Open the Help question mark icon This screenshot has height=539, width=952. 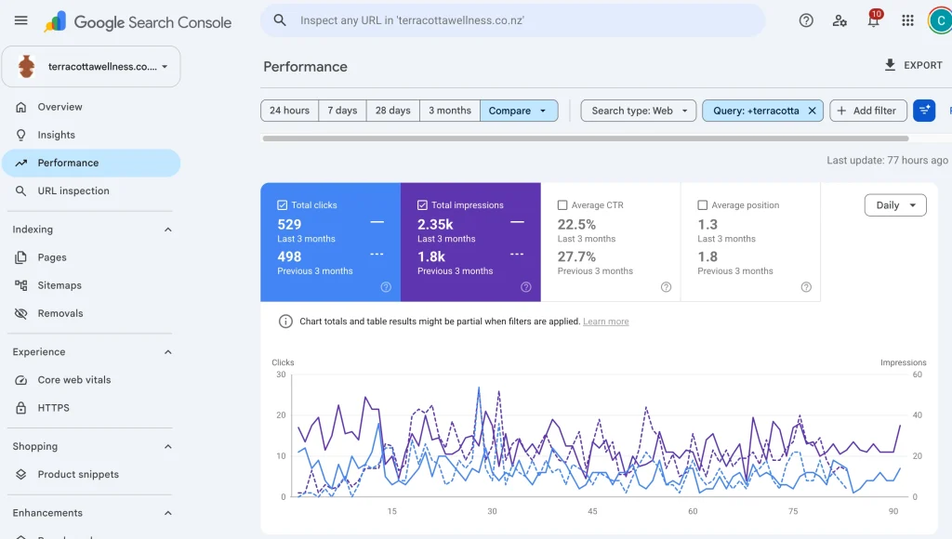click(x=806, y=20)
